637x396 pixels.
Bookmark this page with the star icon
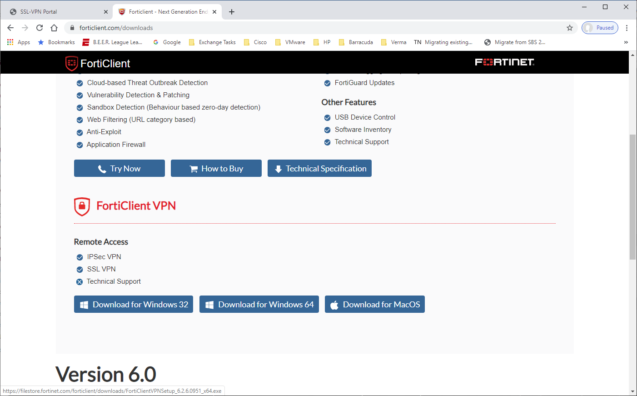click(x=570, y=28)
